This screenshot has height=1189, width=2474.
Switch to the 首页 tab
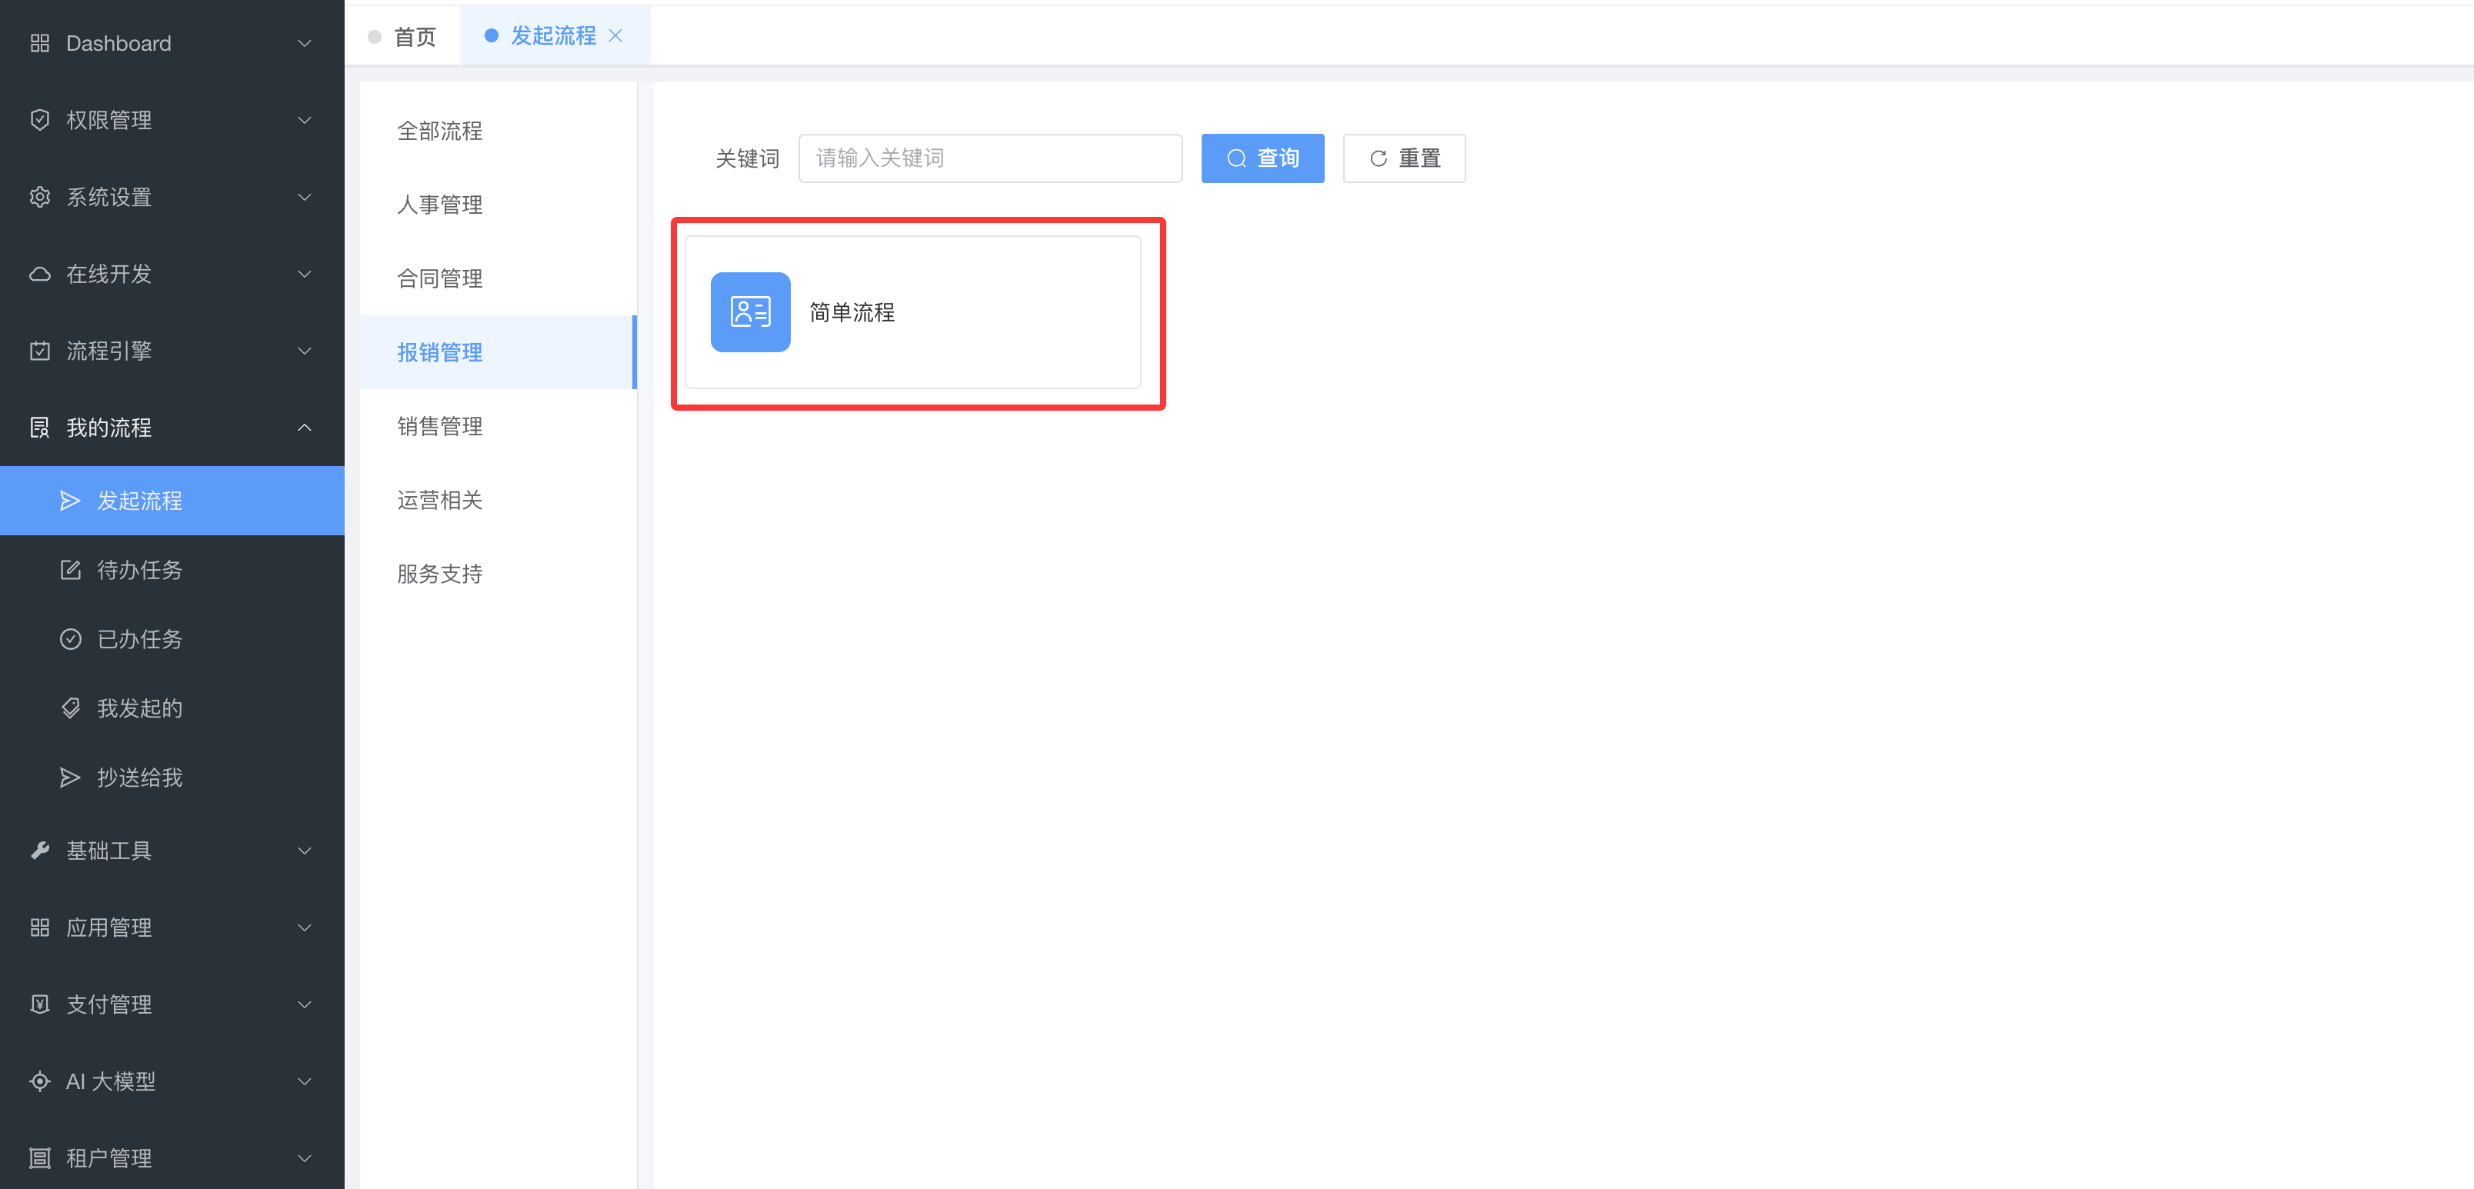414,36
